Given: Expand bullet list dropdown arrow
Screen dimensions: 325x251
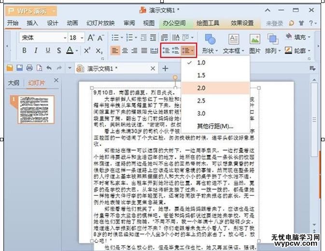Looking at the screenshot, I should [122, 38].
